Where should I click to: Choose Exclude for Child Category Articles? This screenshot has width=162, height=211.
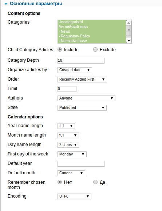[x=95, y=49]
